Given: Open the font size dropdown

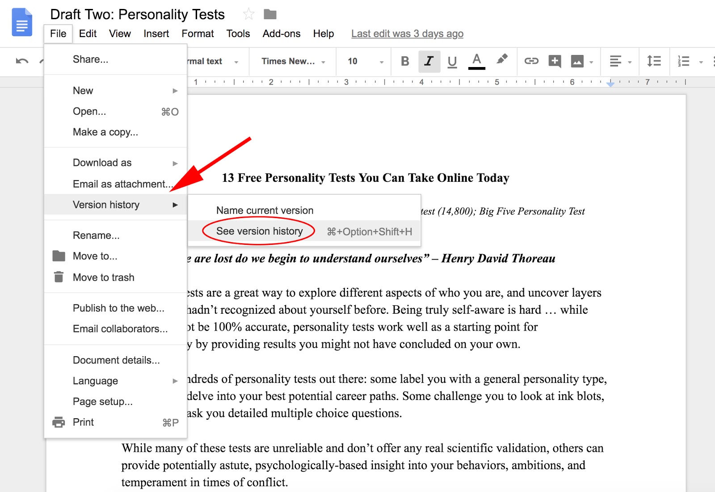Looking at the screenshot, I should click(x=363, y=61).
